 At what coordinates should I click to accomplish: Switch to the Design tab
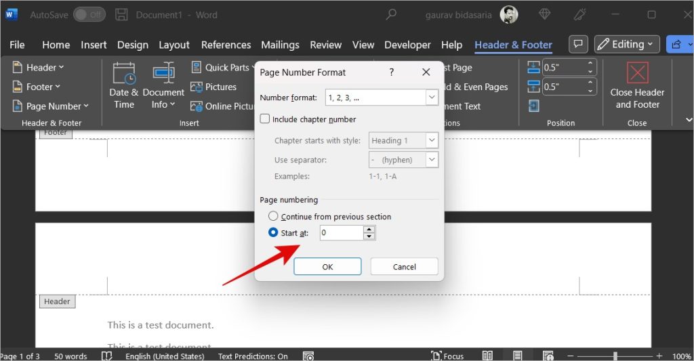pos(133,45)
